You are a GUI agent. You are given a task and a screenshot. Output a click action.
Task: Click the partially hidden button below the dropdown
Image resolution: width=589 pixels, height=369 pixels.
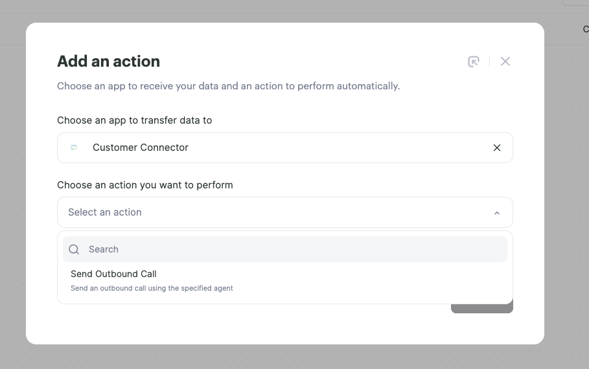tap(482, 309)
